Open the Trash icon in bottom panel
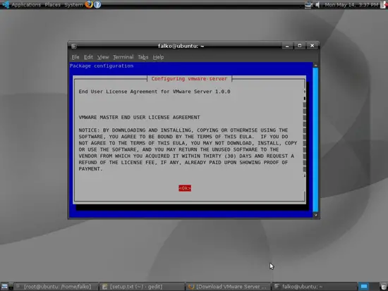 [383, 287]
